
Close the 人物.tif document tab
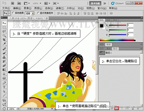click(47, 18)
